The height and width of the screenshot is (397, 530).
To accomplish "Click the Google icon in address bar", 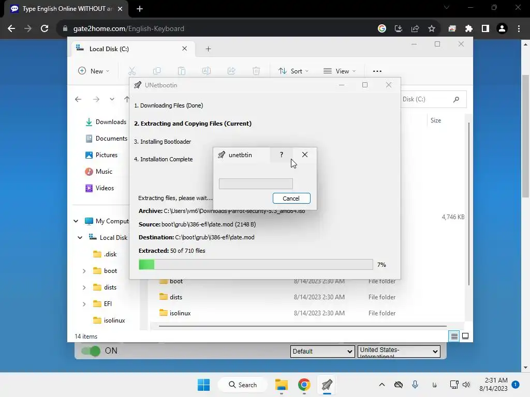I will [382, 29].
